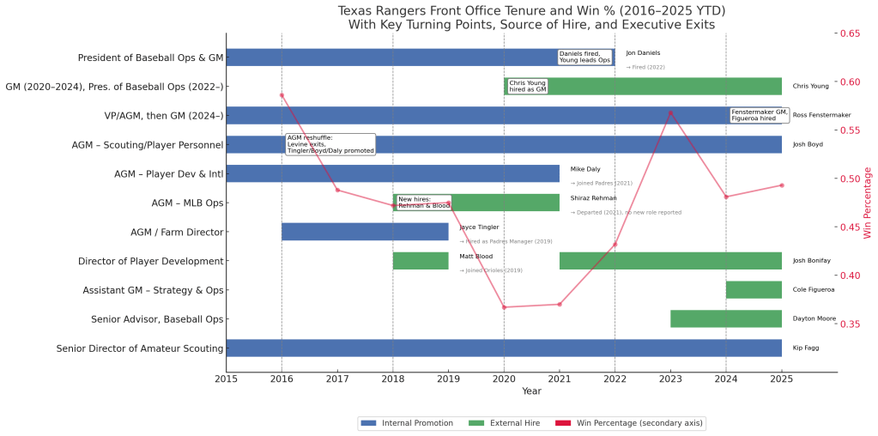The image size is (878, 436).
Task: Select the 'Fenstermaker GM, Figueroa hired' annotation
Action: click(x=758, y=115)
